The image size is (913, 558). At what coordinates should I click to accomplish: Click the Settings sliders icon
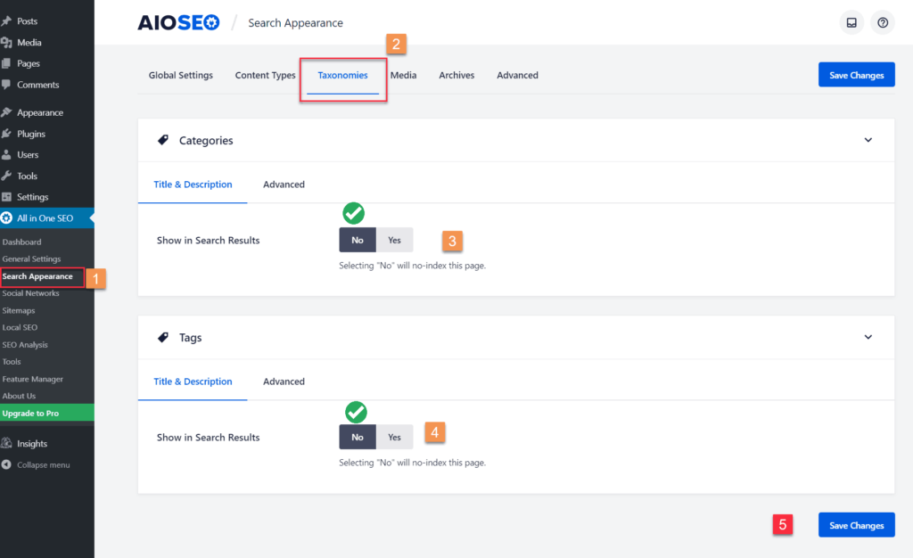(6, 197)
